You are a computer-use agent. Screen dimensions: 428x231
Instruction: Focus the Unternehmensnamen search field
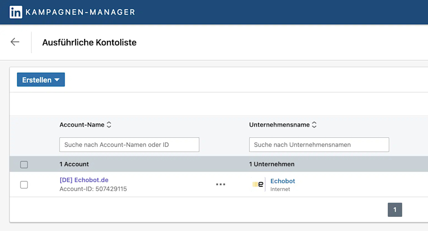tap(319, 144)
